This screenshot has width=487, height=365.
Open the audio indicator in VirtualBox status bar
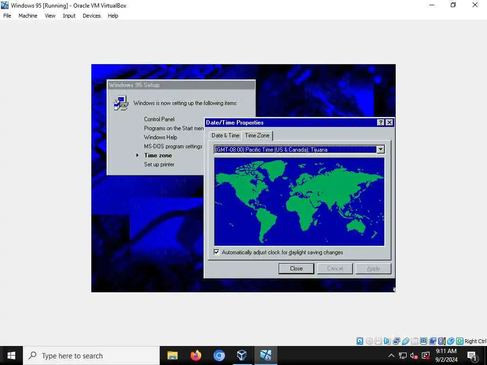tap(387, 341)
